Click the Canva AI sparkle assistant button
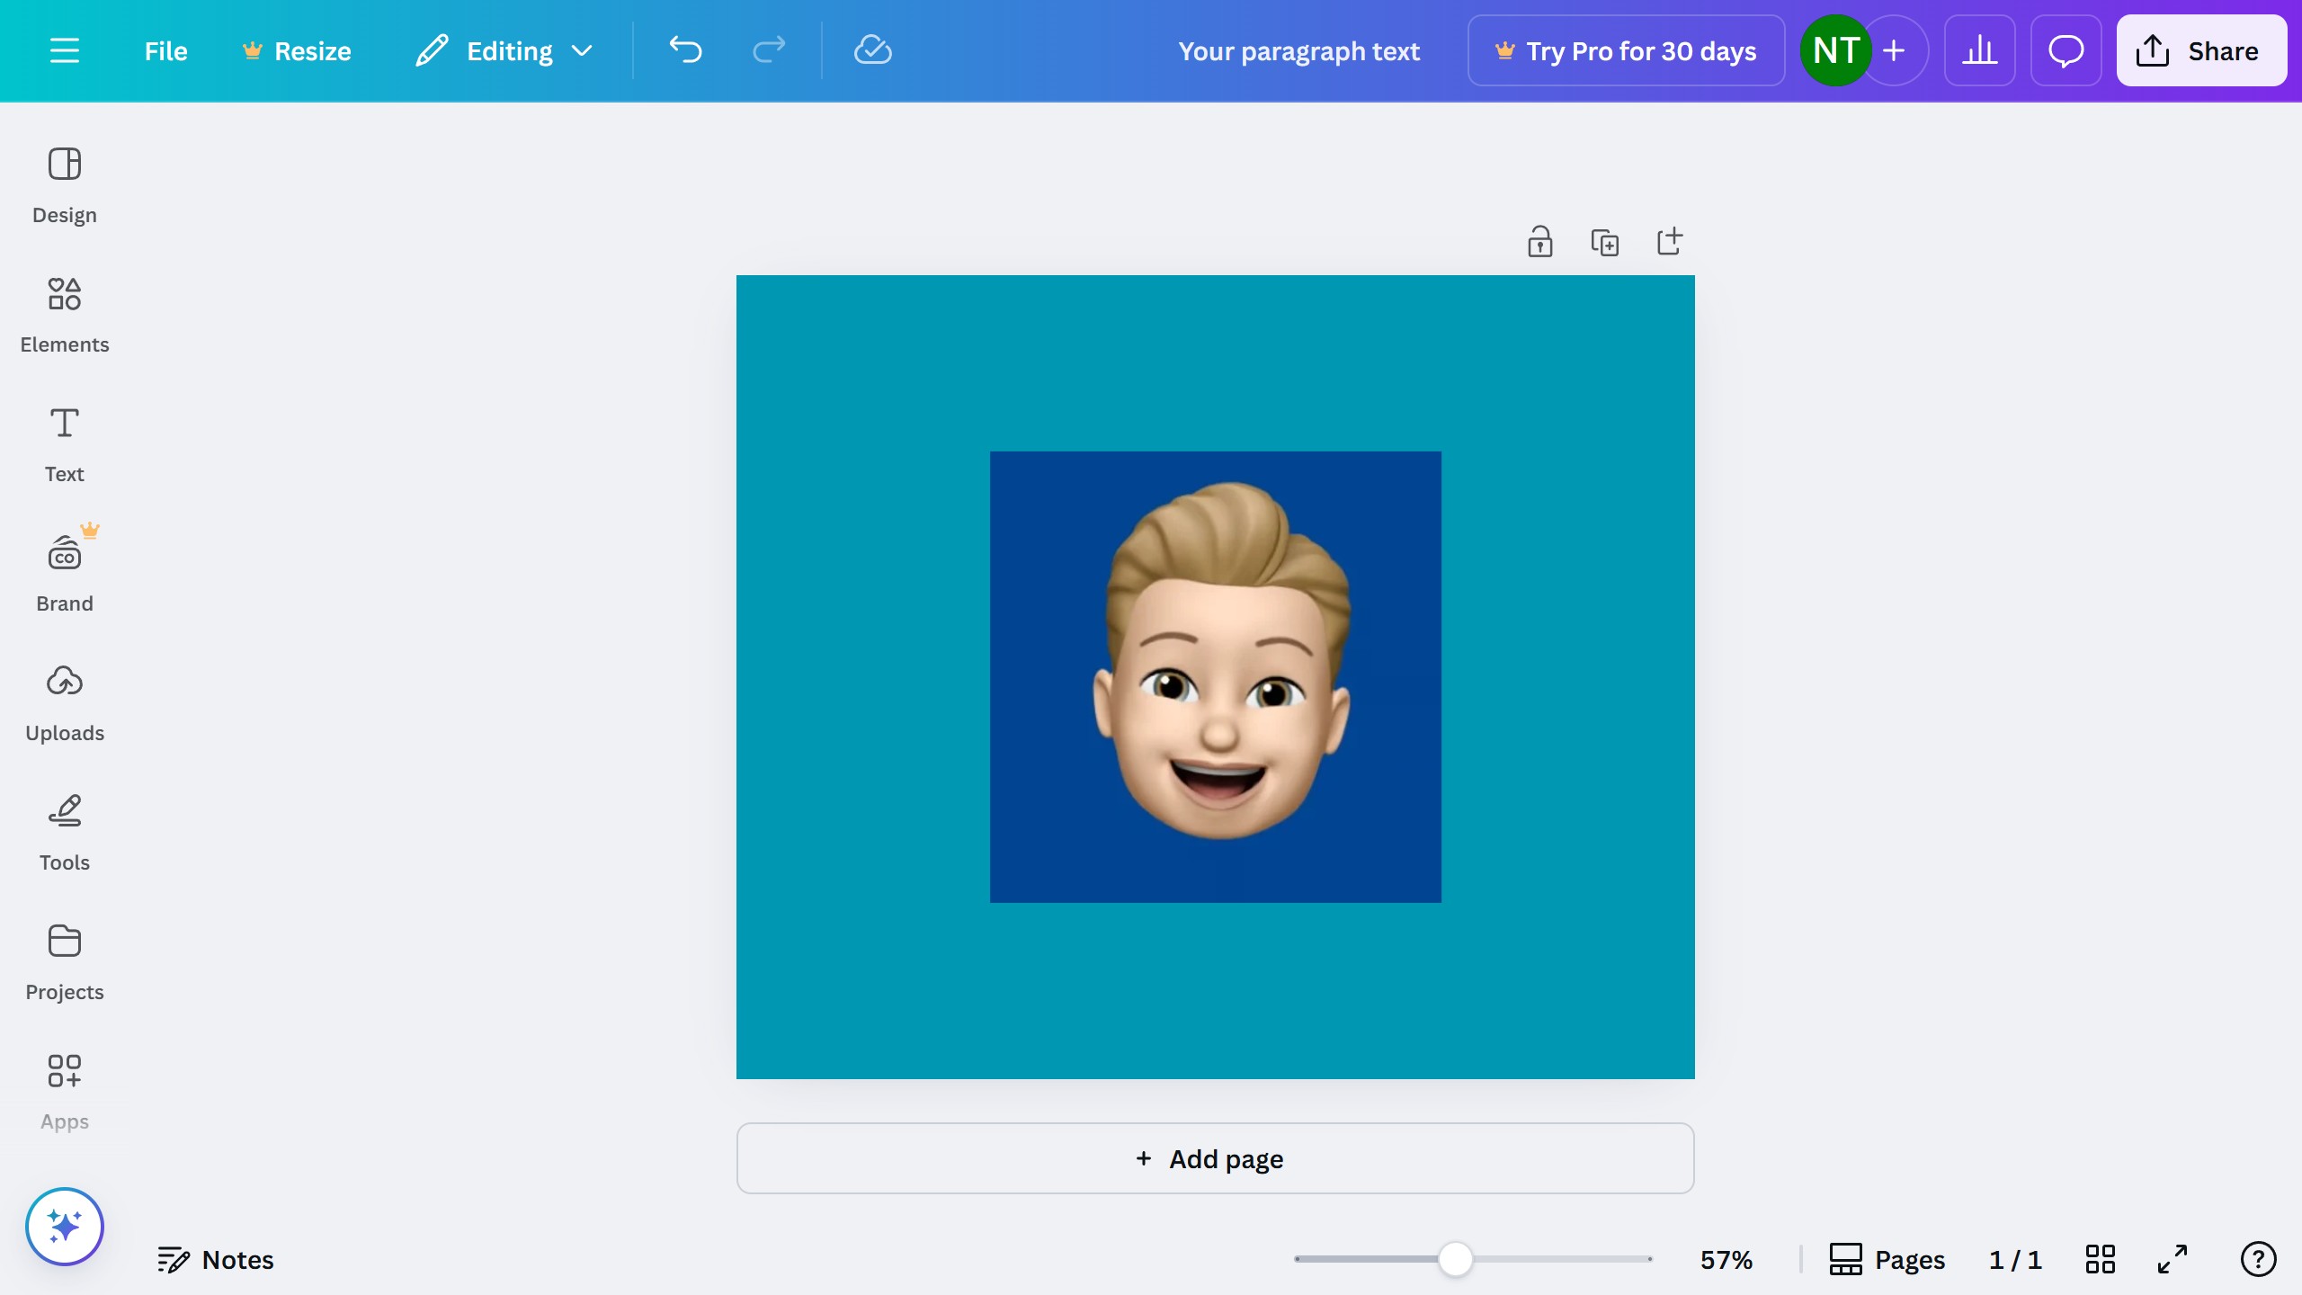The height and width of the screenshot is (1295, 2302). [64, 1227]
